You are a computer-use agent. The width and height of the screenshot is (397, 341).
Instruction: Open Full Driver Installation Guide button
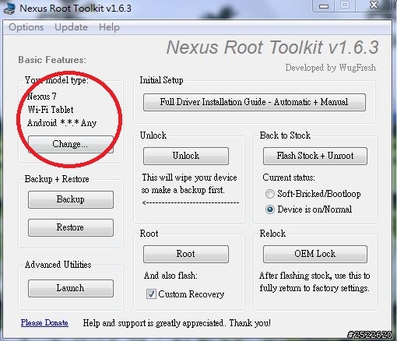click(x=255, y=102)
